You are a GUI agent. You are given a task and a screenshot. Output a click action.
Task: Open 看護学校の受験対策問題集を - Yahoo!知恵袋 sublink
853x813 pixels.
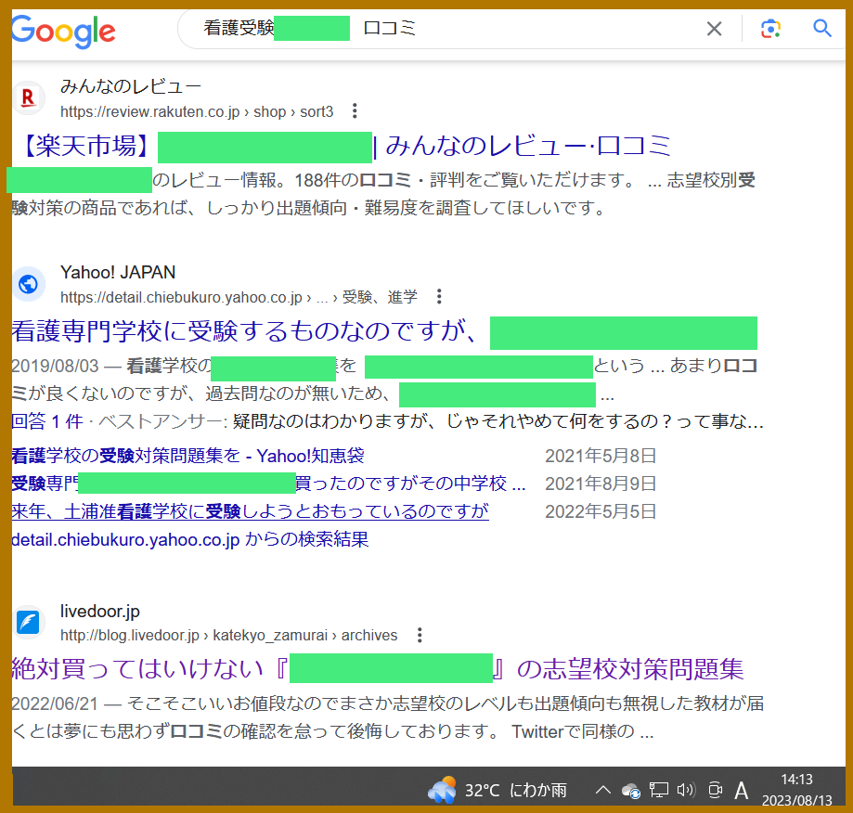(187, 455)
